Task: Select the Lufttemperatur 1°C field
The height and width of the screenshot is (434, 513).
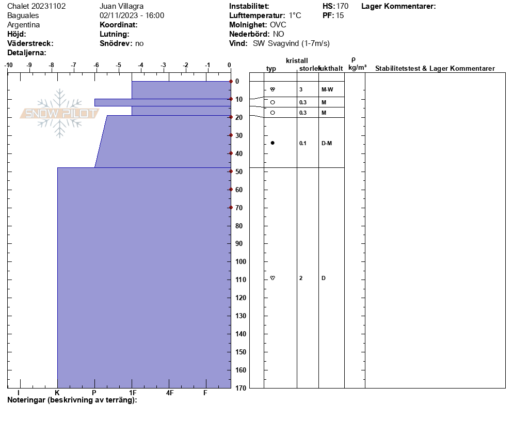Action: click(x=265, y=16)
